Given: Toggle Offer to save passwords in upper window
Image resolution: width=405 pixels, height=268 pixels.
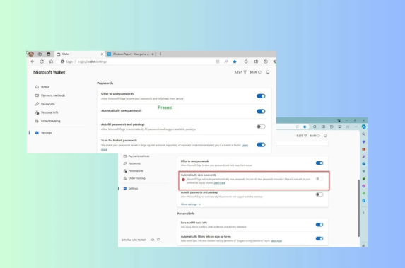Looking at the screenshot, I should 261,96.
